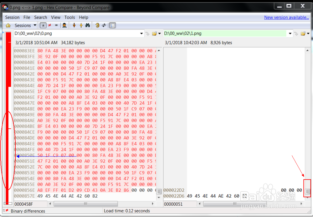The width and height of the screenshot is (313, 217).
Task: Expand right file path history dropdown
Action: [x=290, y=34]
